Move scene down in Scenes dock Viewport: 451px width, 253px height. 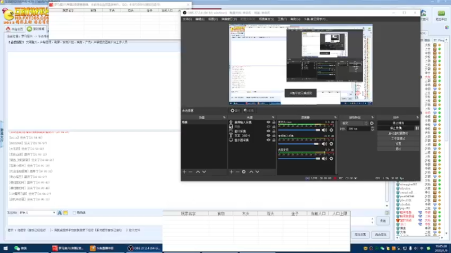[x=204, y=172]
